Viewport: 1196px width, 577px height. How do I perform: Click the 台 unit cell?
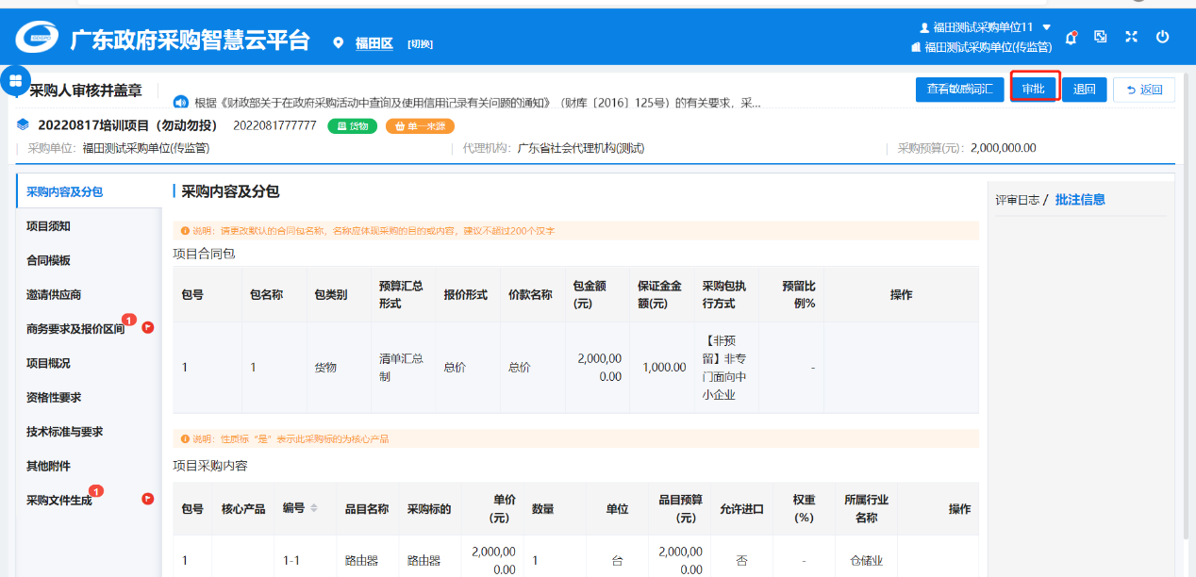617,560
